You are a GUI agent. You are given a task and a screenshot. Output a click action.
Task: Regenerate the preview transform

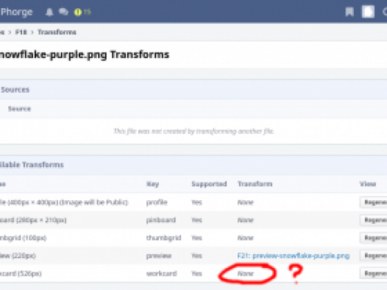[374, 255]
